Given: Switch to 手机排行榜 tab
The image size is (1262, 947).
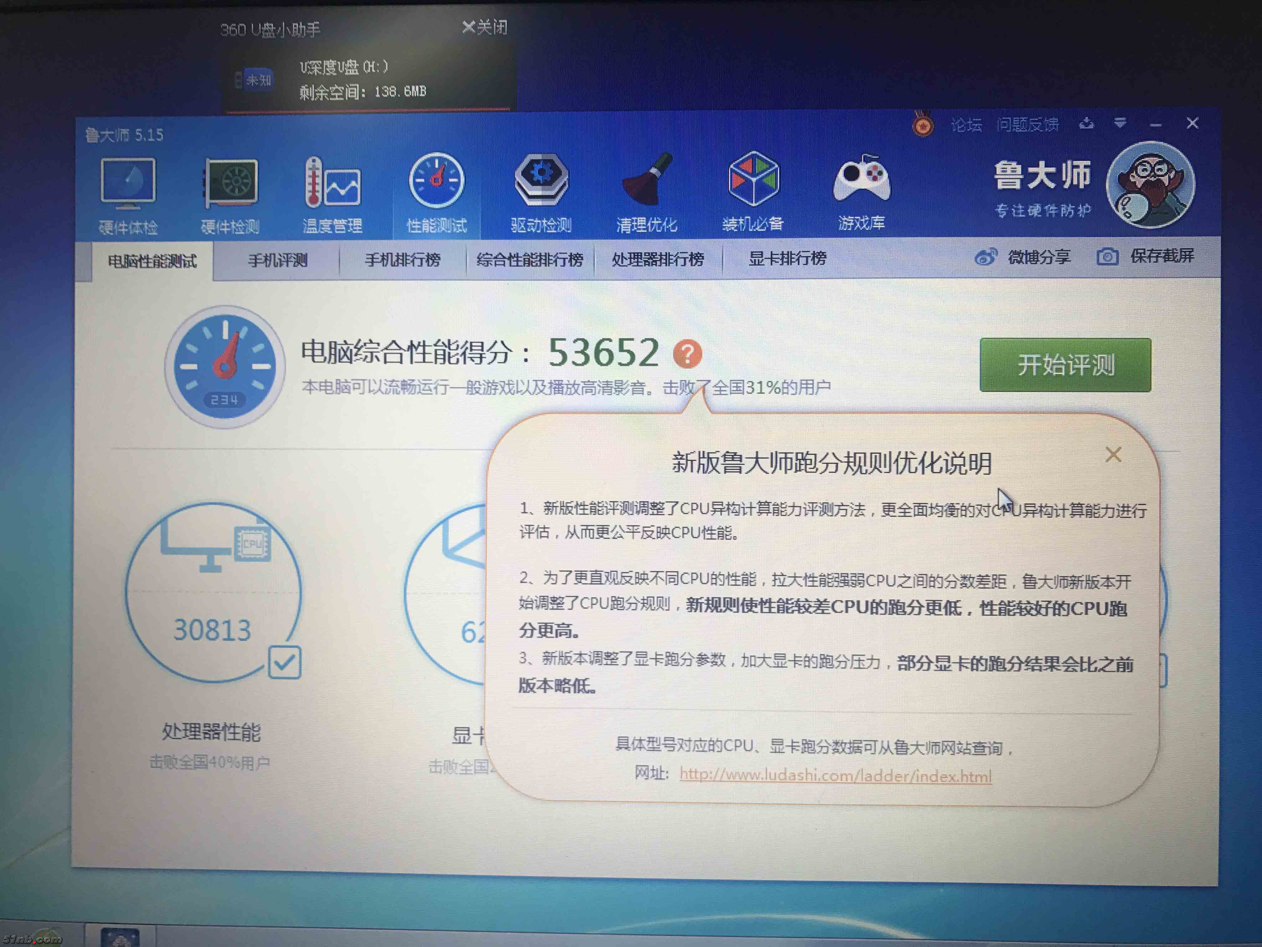Looking at the screenshot, I should [403, 260].
